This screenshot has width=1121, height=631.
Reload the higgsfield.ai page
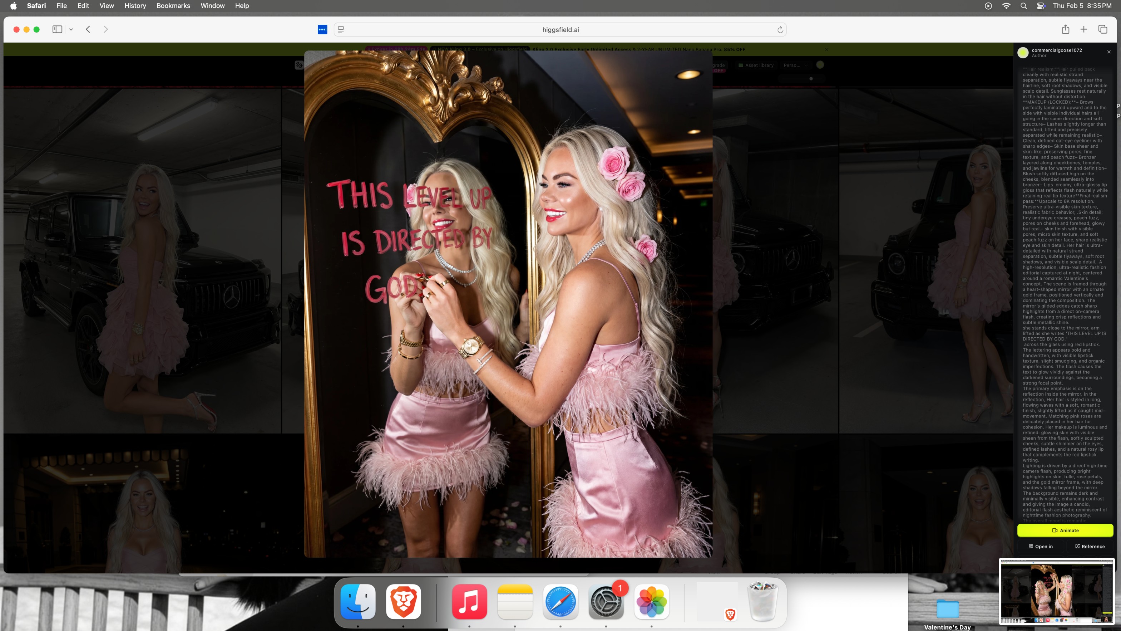[780, 30]
